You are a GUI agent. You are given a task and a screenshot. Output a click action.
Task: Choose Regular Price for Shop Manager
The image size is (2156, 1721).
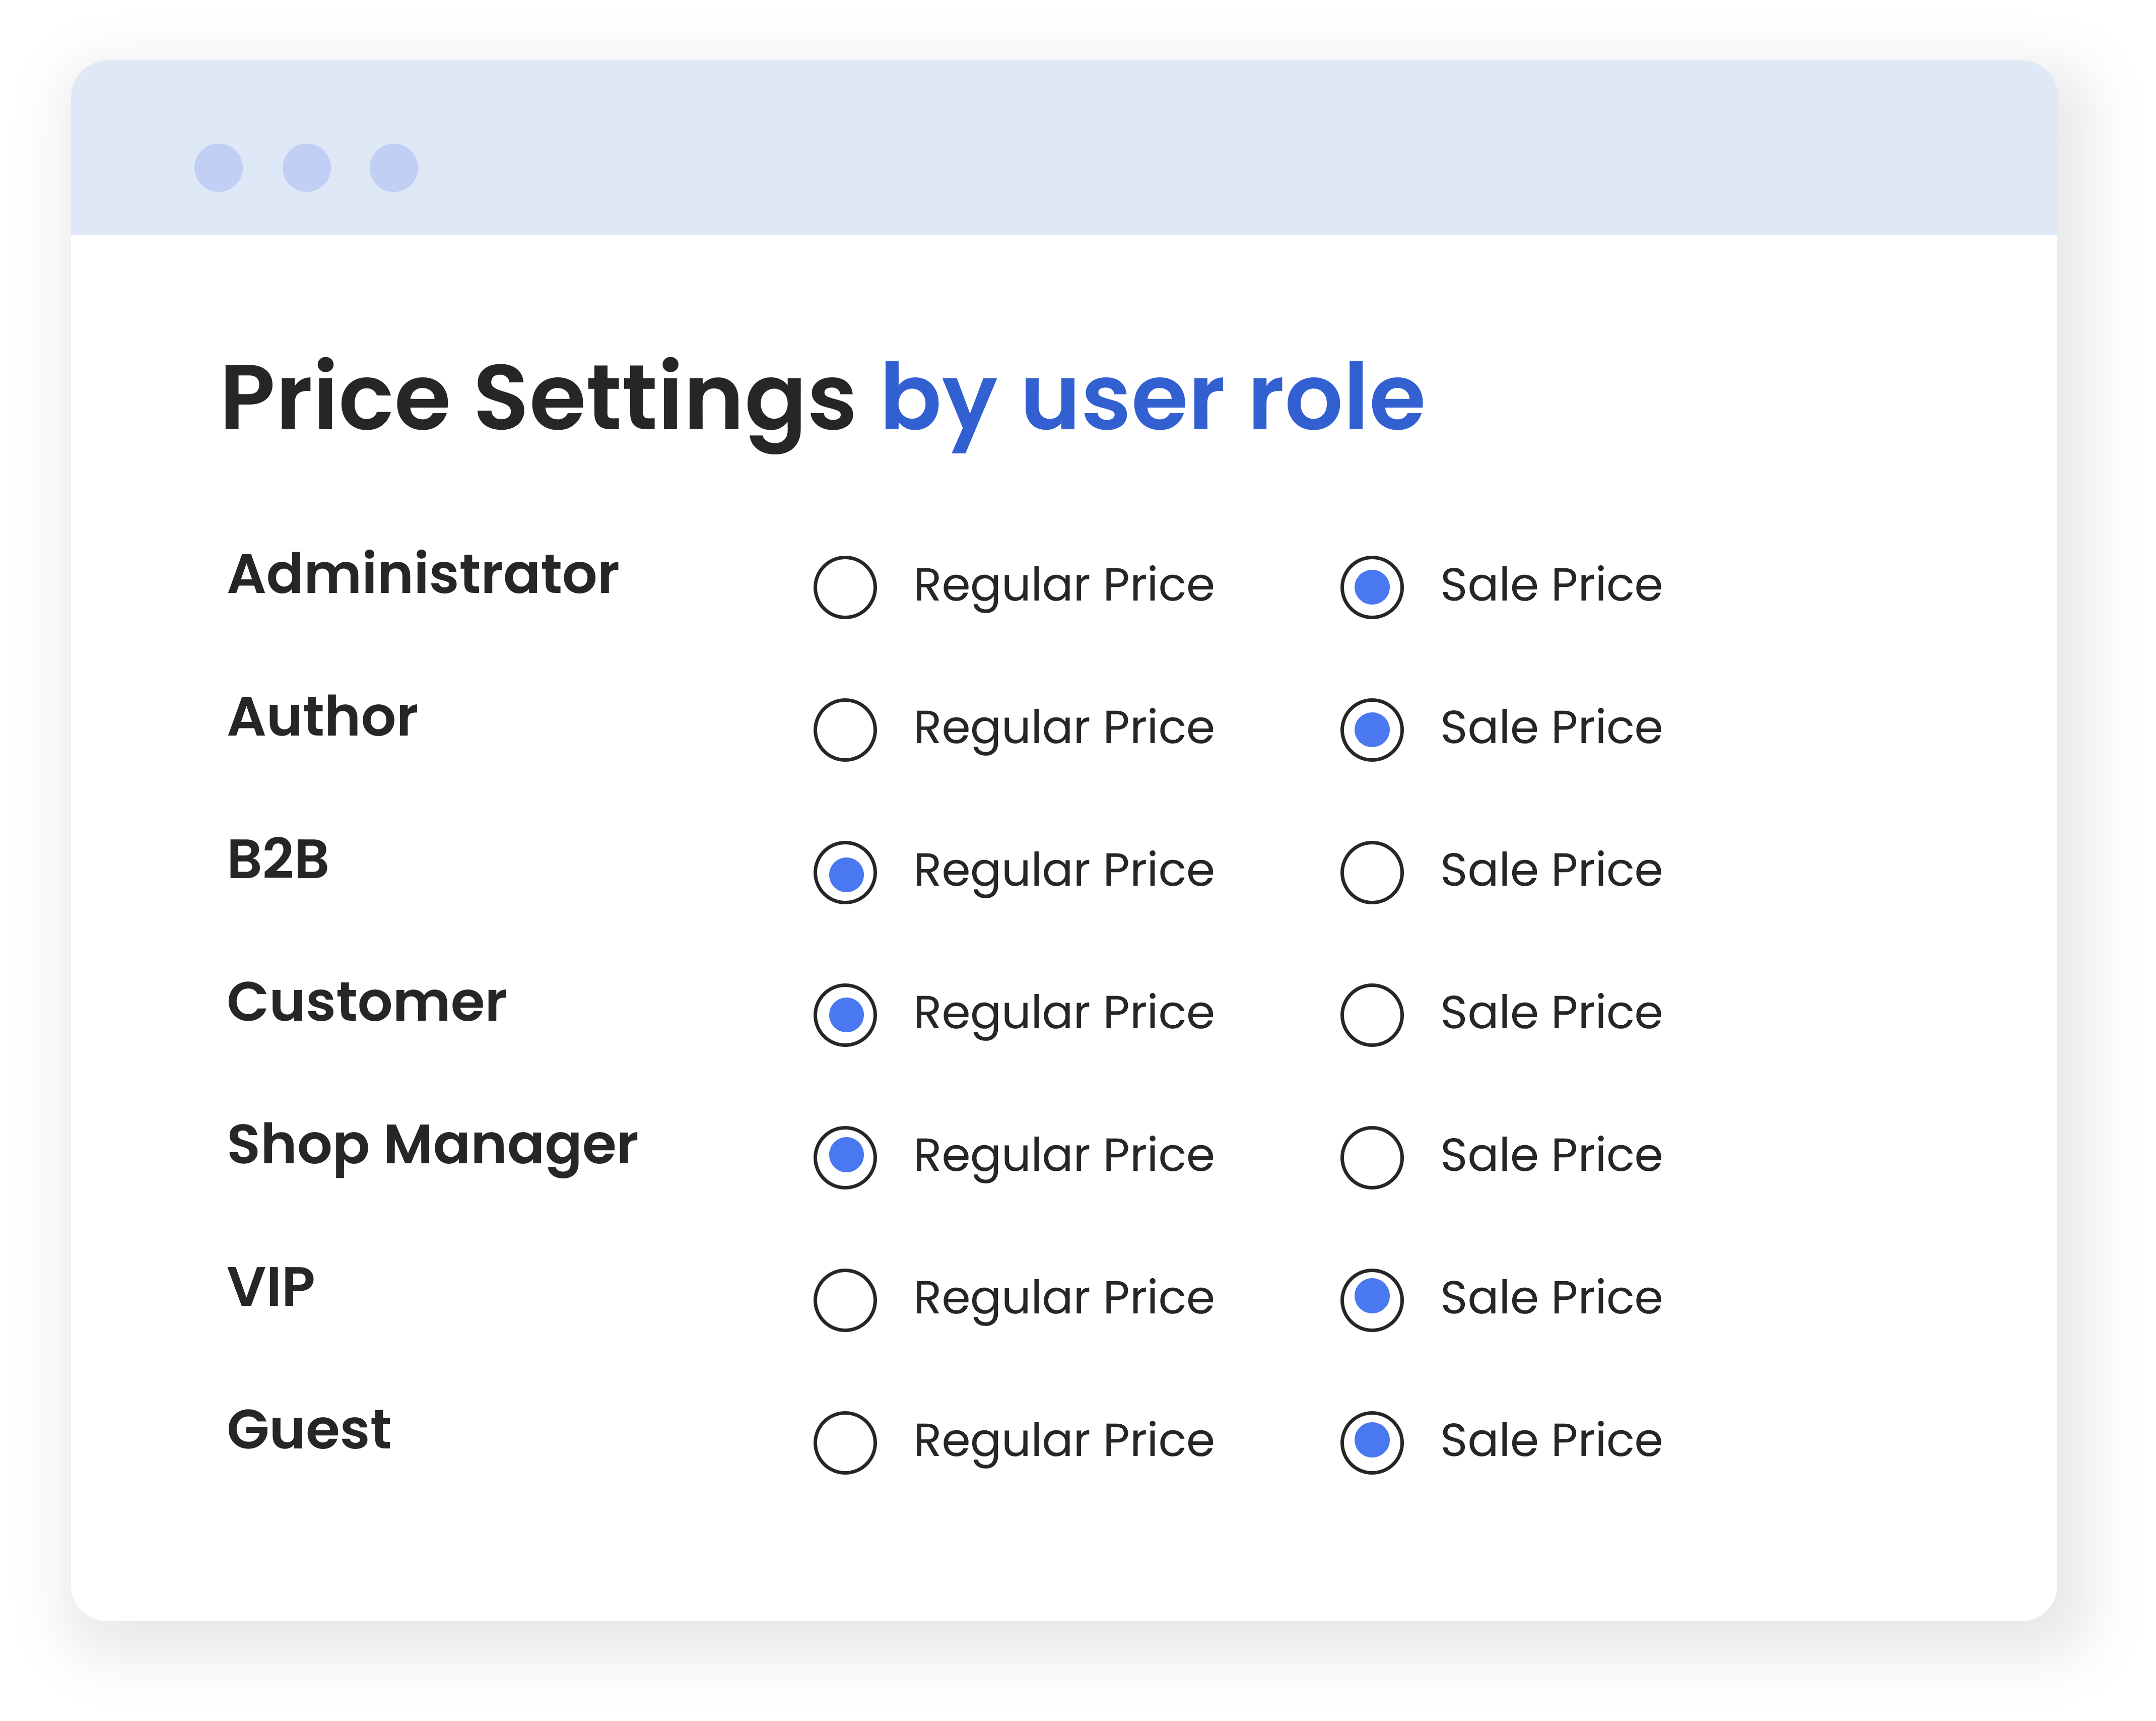(x=845, y=1157)
